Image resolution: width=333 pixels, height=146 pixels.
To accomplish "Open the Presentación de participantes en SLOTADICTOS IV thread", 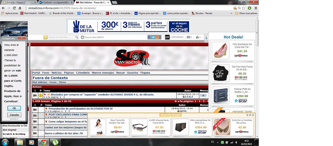I will (81, 109).
